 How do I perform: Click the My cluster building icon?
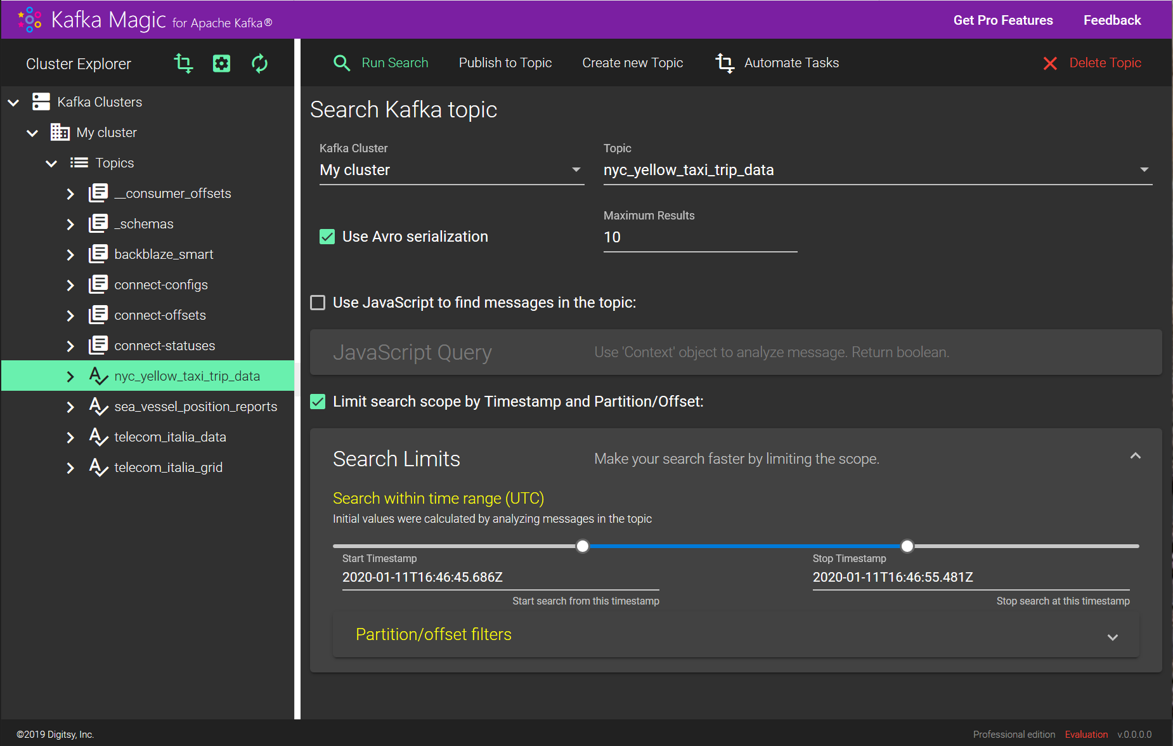pos(60,132)
